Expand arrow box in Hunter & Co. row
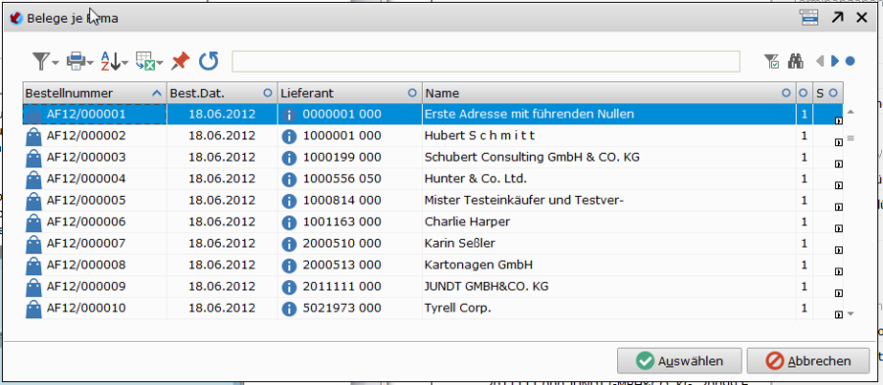Screen dimensions: 883x385 pos(839,185)
